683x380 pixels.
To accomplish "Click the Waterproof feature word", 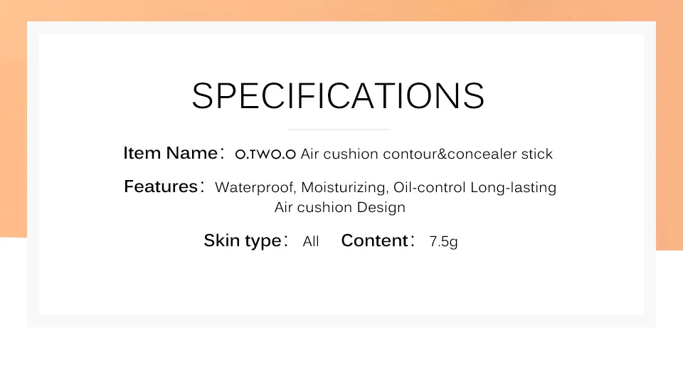I will [x=254, y=187].
